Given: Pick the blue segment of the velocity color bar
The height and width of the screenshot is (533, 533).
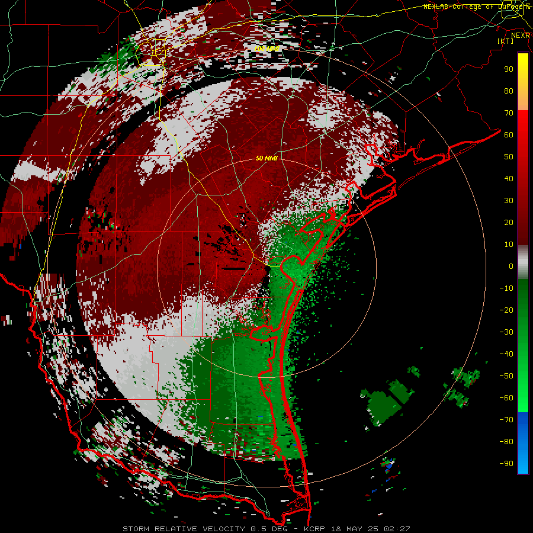Looking at the screenshot, I should tap(523, 443).
